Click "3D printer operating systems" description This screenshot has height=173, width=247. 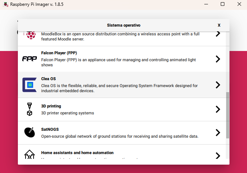tap(67, 113)
